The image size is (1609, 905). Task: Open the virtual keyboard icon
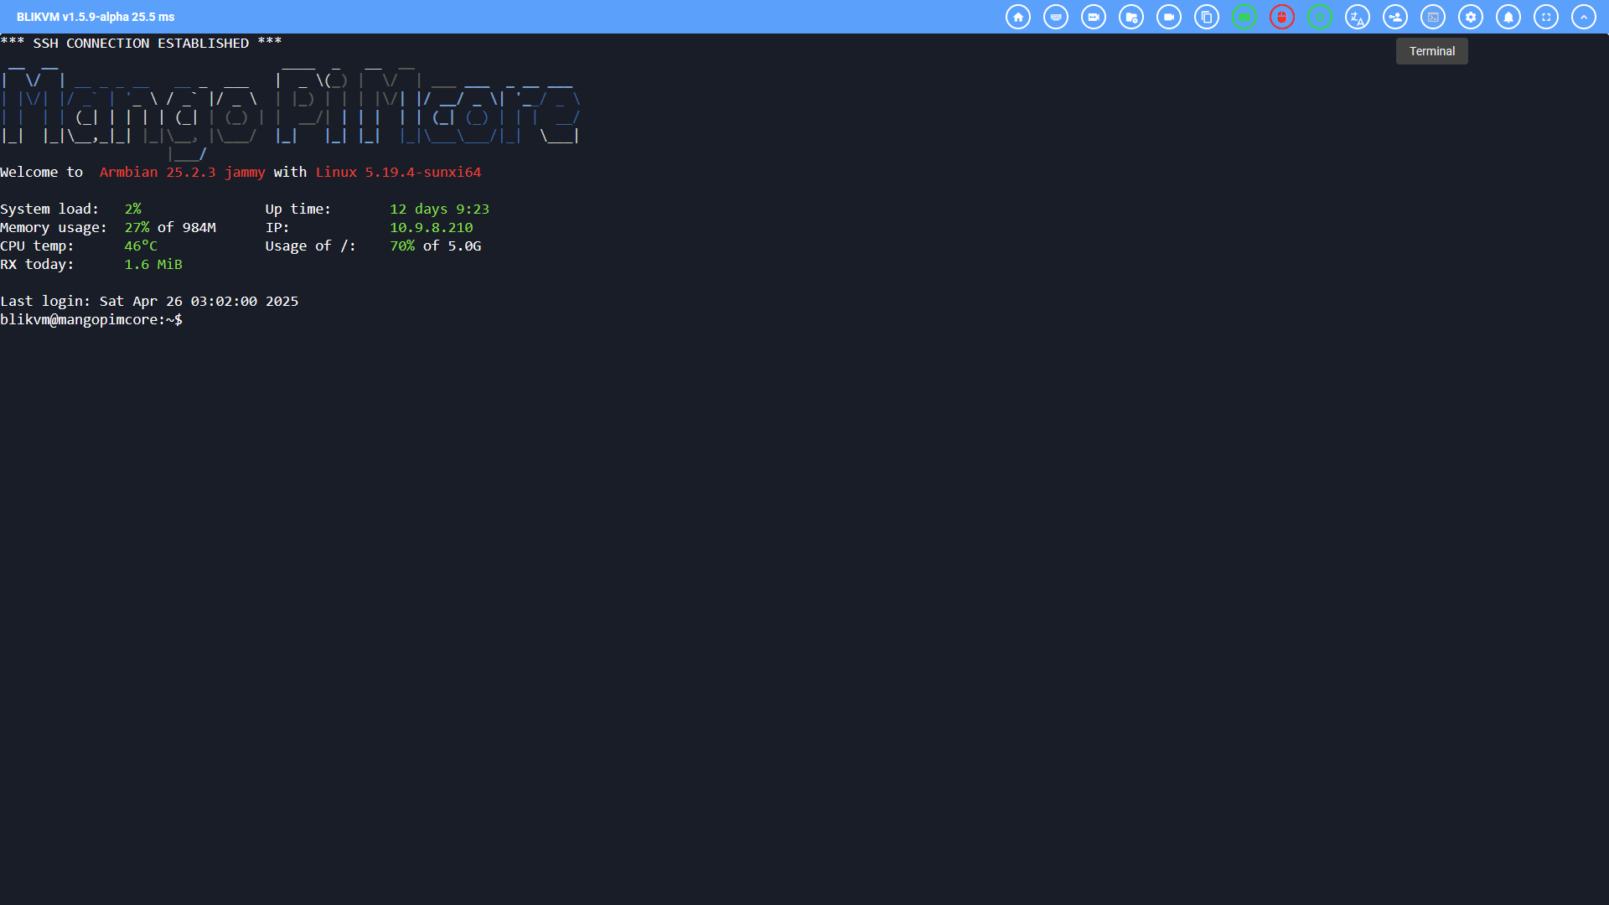pyautogui.click(x=1056, y=17)
